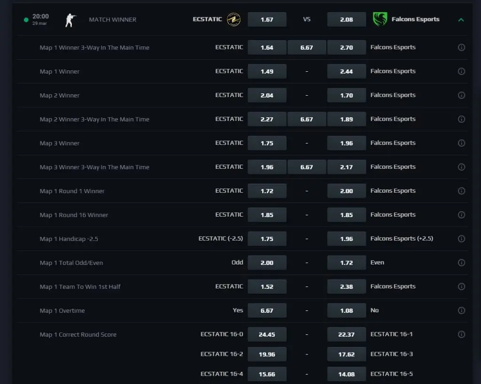Click the Counter-Strike soldier game icon
Screen dimensions: 481x384
(70, 20)
